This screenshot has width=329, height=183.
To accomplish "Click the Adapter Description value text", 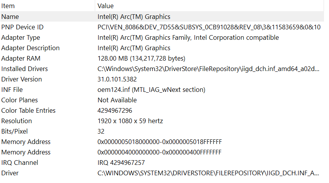I will 134,48.
